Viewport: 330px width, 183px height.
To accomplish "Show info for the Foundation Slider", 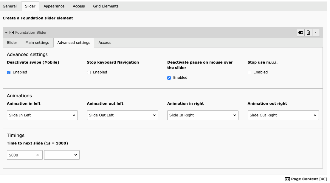I will [x=316, y=33].
